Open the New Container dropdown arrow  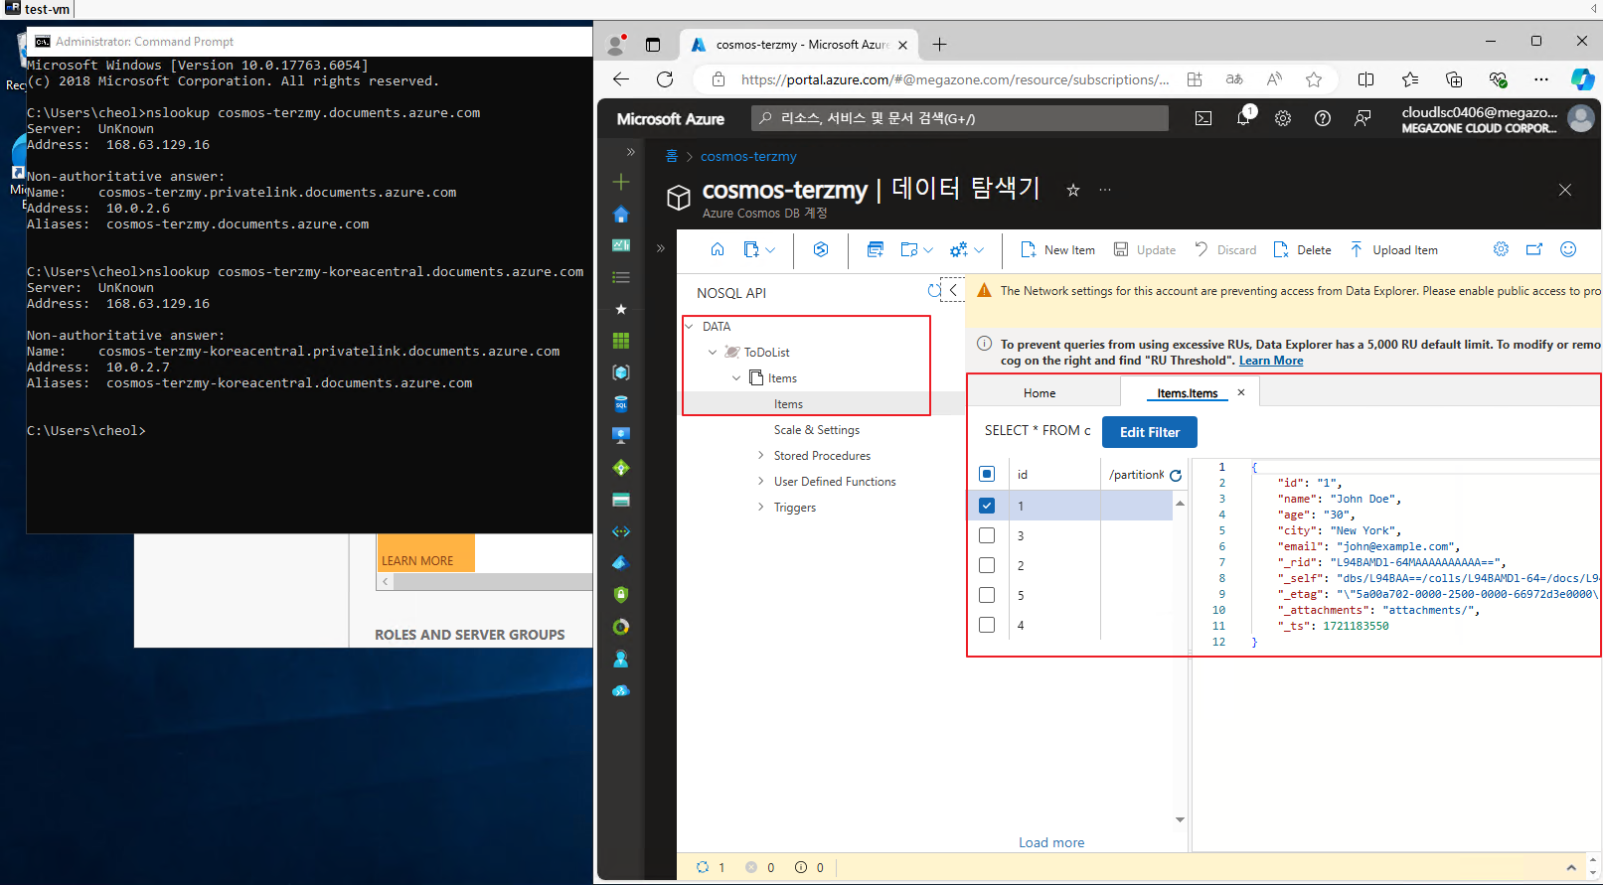click(771, 250)
